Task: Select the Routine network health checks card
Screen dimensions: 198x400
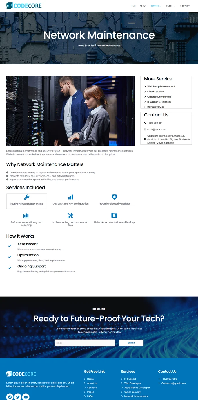Action: (x=27, y=201)
